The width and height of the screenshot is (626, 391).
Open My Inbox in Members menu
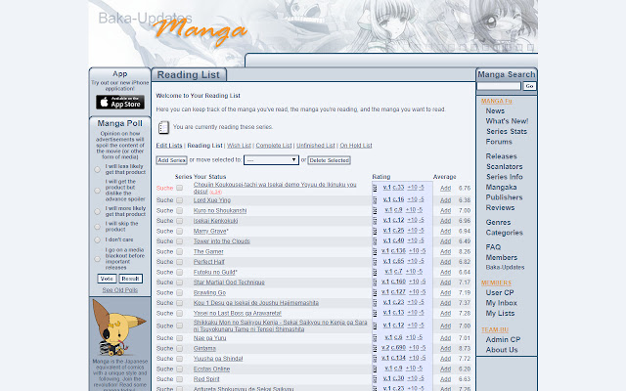[502, 303]
